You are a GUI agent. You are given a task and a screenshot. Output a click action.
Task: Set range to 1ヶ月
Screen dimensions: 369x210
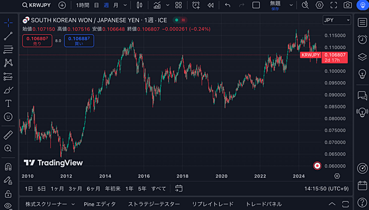point(58,189)
